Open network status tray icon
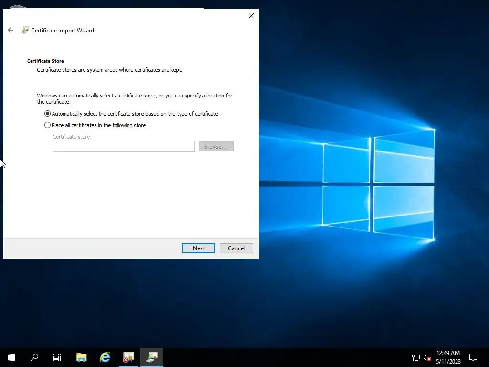Image resolution: width=489 pixels, height=367 pixels. click(416, 357)
